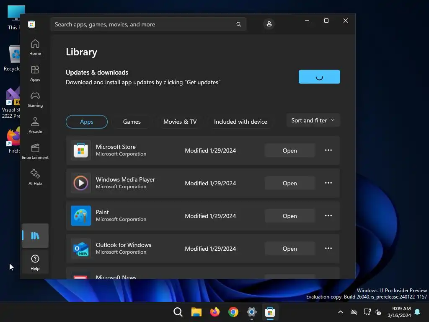Open Outlook for Windows via Open button
The width and height of the screenshot is (429, 322).
[x=290, y=249]
